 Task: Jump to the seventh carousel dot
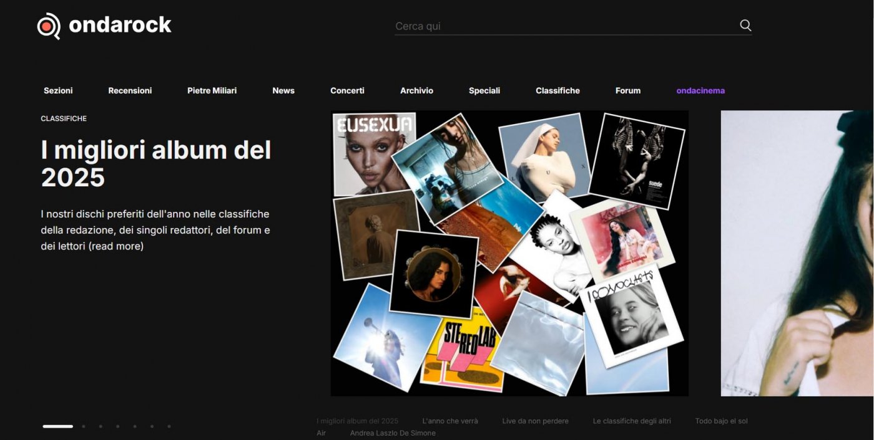tap(169, 426)
